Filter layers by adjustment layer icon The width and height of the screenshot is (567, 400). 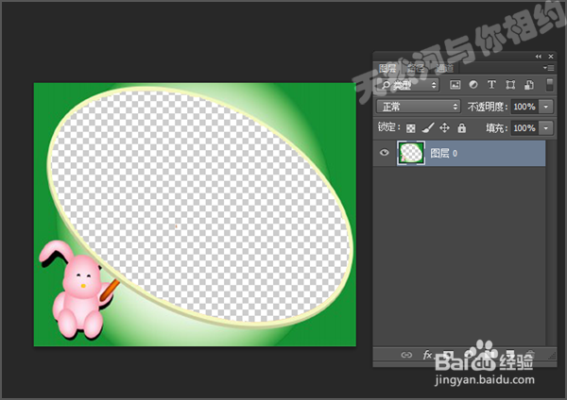tap(473, 85)
